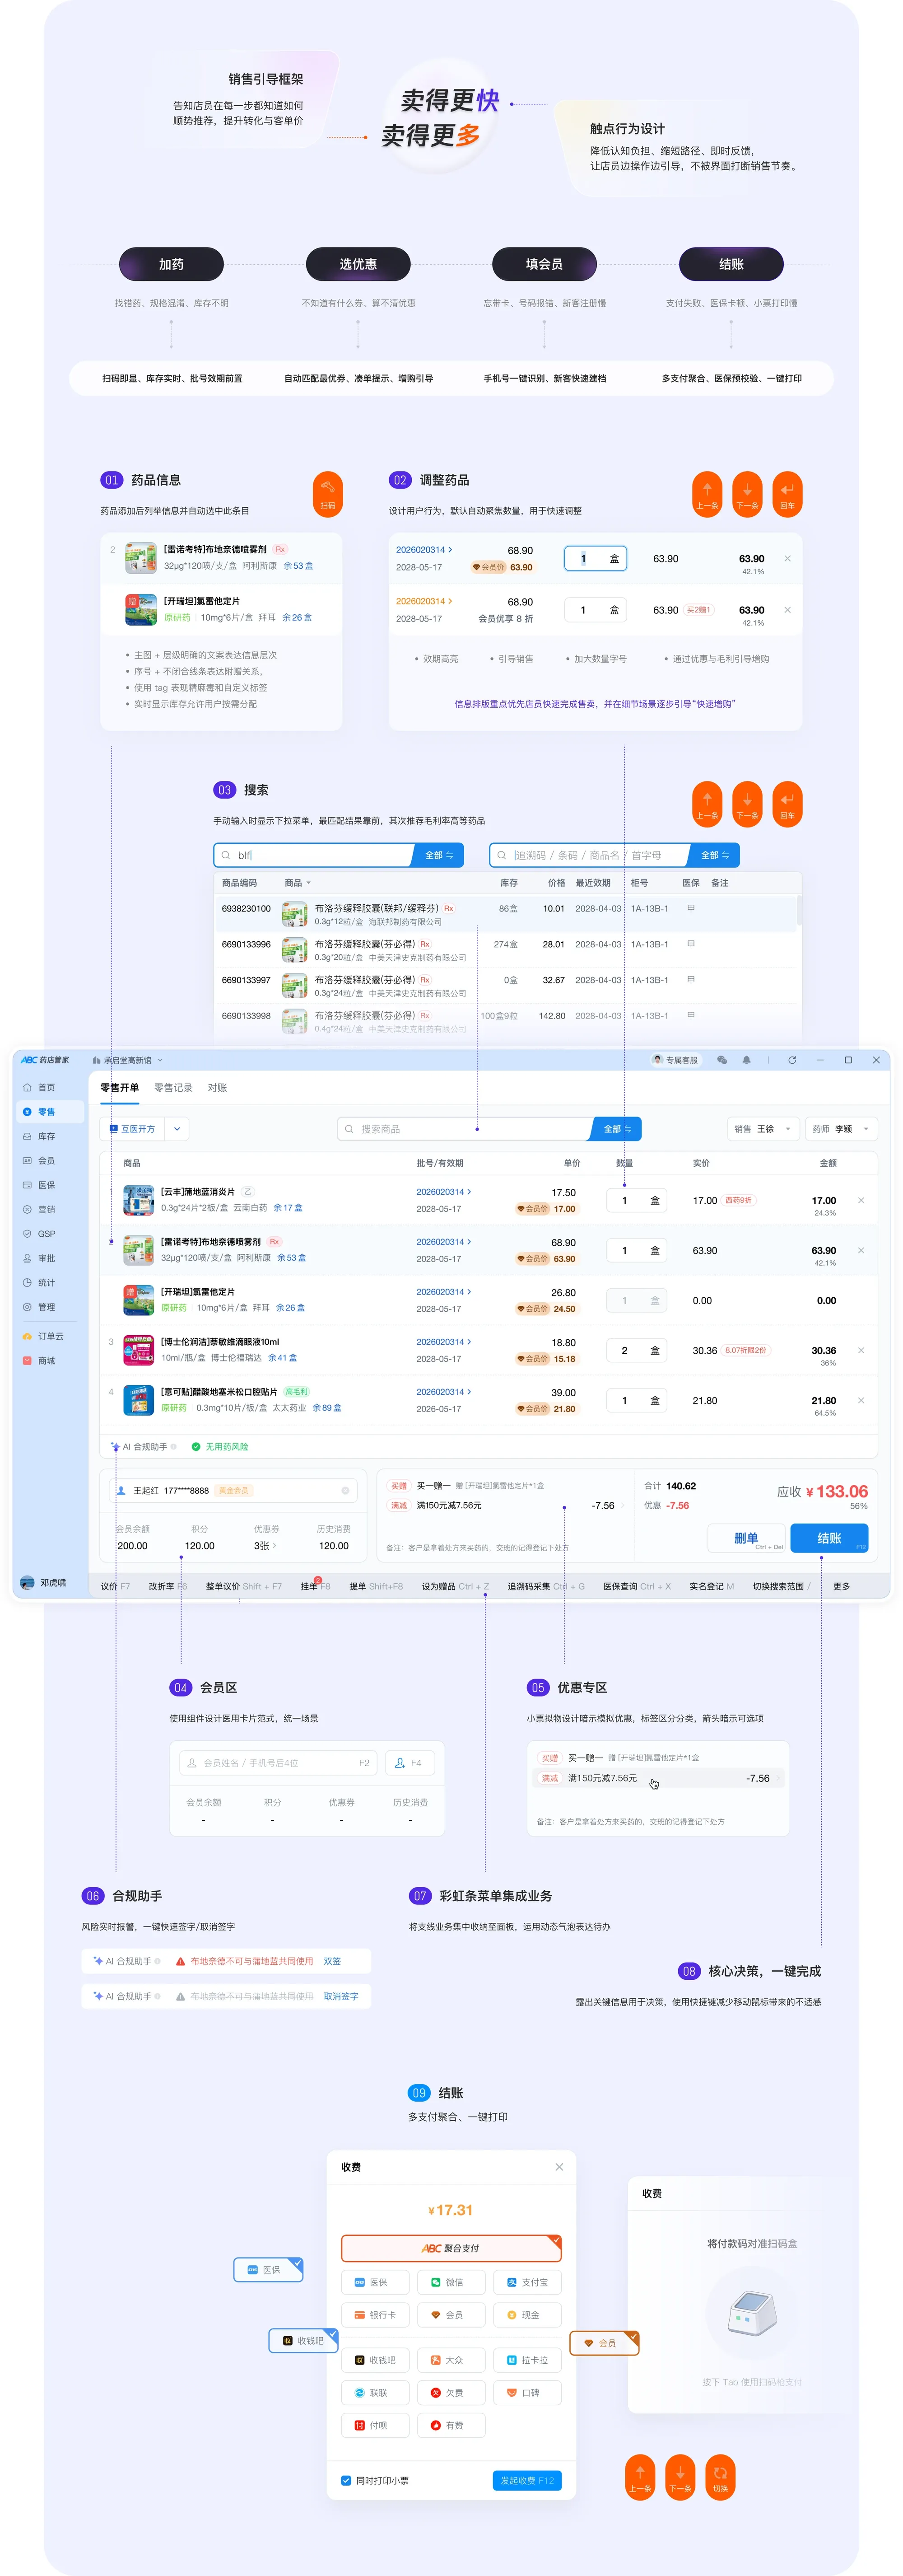Click 挂单 F8 in bottom bar

click(x=315, y=1586)
